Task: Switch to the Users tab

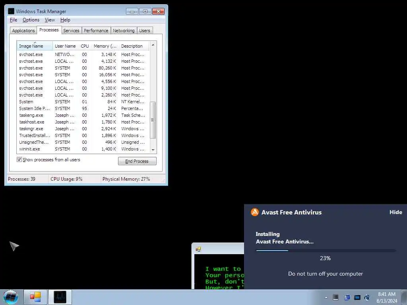Action: 145,31
